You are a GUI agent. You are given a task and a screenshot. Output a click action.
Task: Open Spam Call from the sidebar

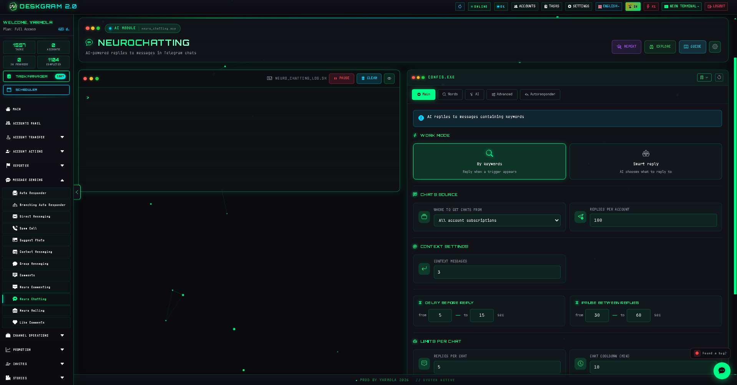36,228
